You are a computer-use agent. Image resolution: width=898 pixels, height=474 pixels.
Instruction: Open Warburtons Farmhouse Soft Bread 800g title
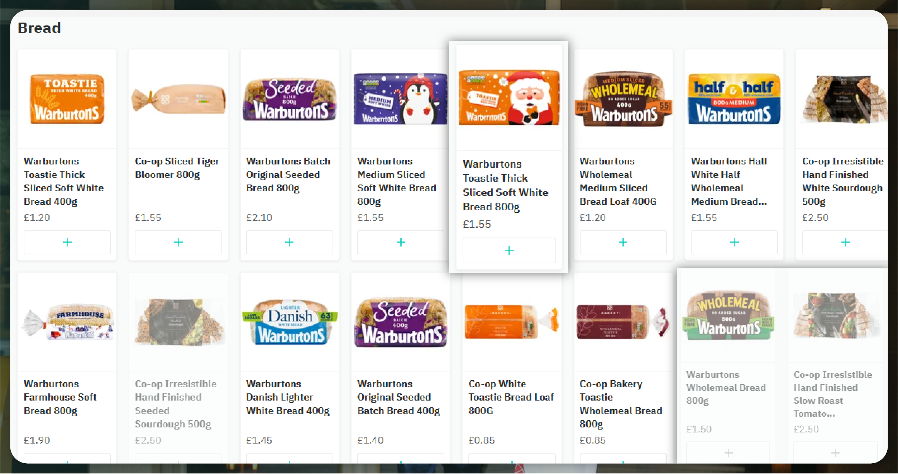tap(60, 397)
